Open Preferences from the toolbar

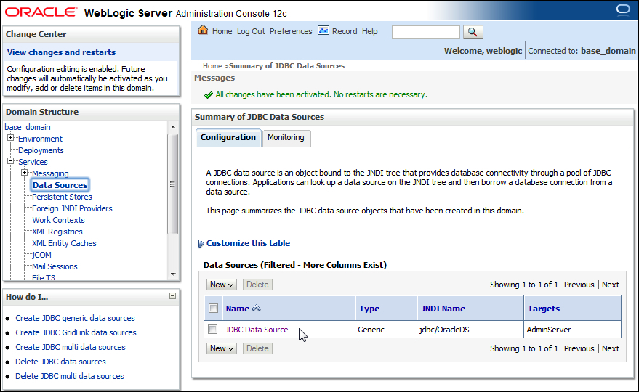pyautogui.click(x=291, y=31)
